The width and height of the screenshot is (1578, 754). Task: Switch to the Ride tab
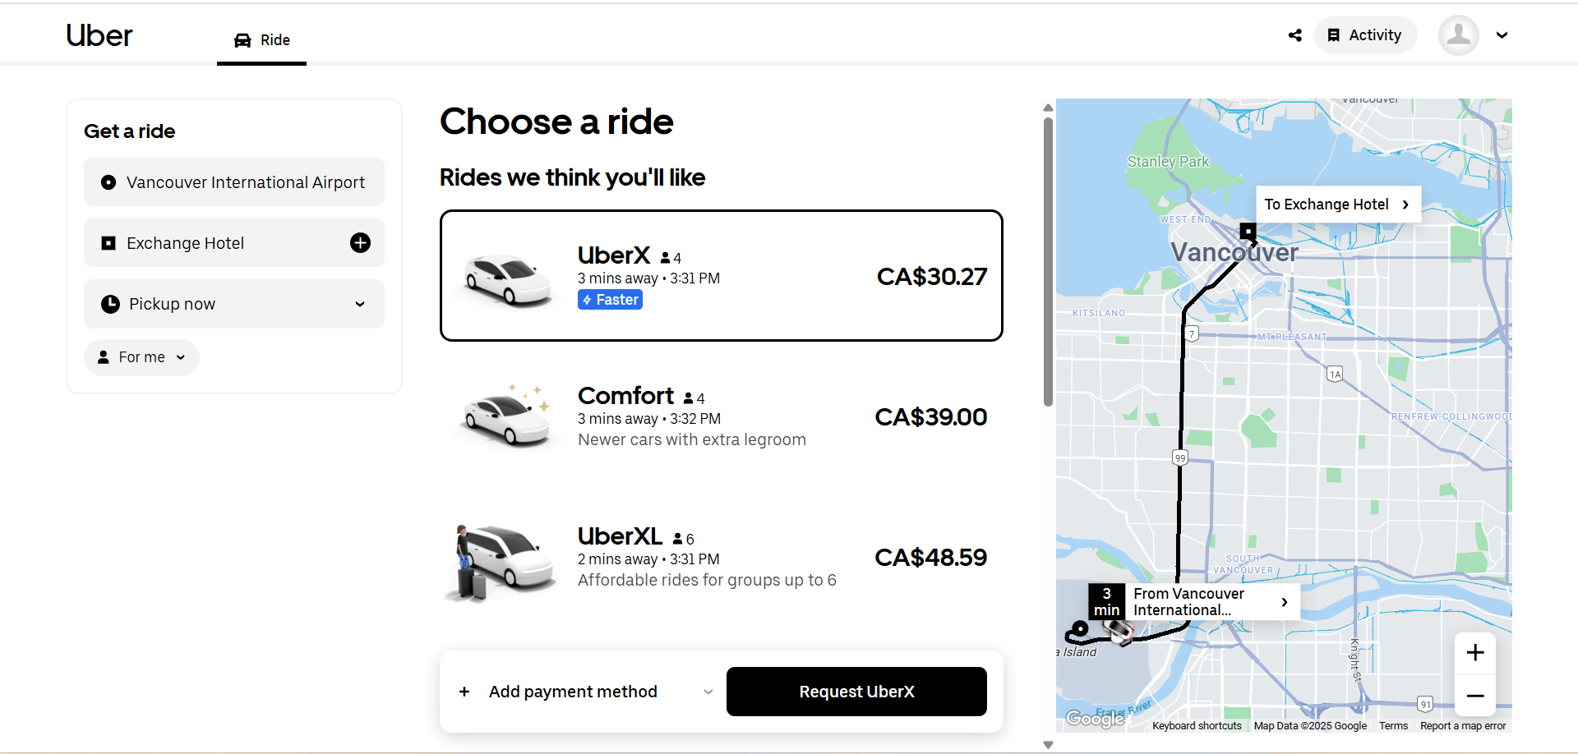[261, 40]
